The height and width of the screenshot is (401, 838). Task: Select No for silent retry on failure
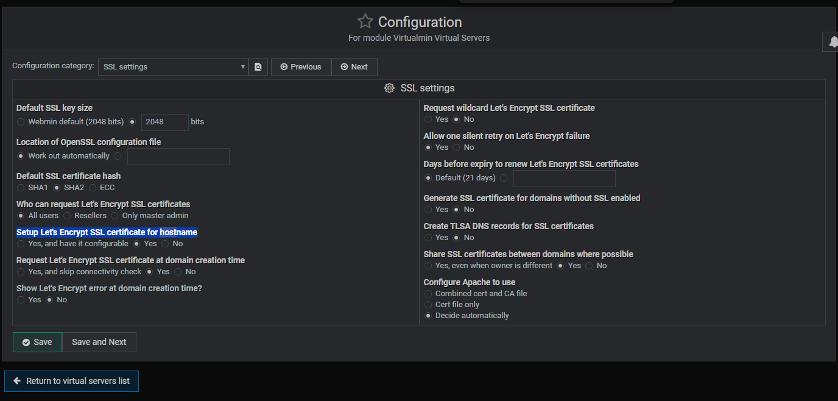coord(456,147)
